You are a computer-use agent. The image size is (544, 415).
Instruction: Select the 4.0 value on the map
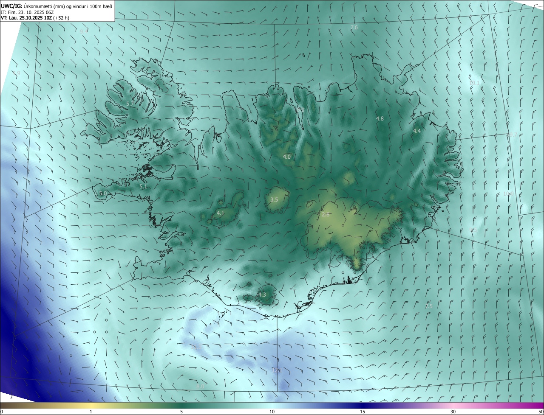pos(287,157)
